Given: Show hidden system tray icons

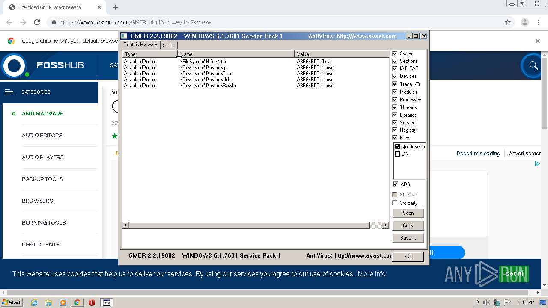Looking at the screenshot, I should pos(477,302).
